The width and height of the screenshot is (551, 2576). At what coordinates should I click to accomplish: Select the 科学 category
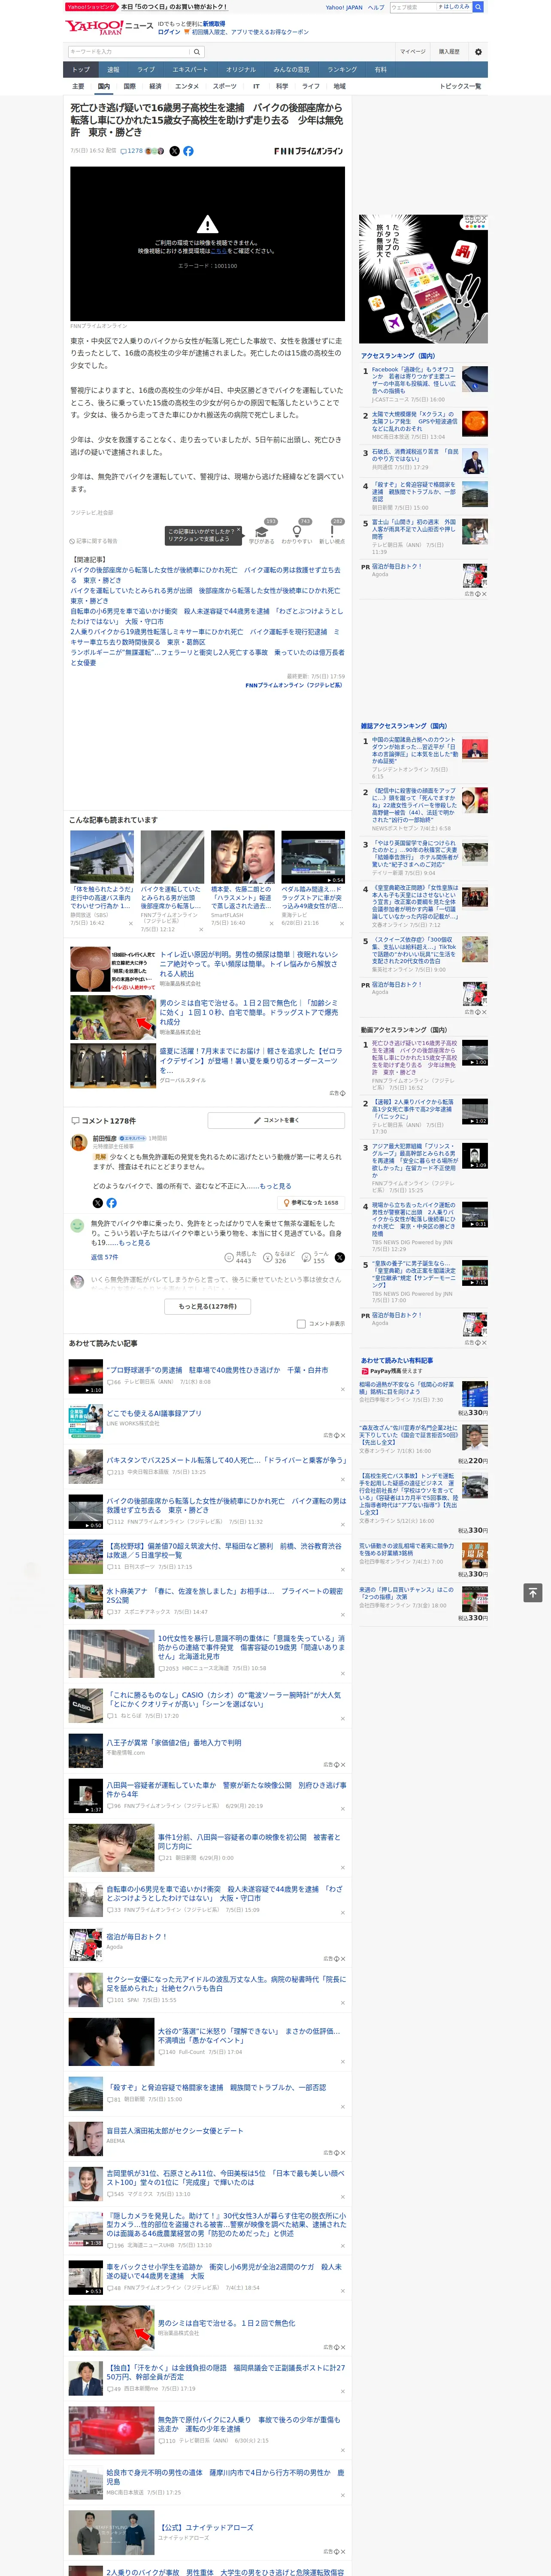click(282, 87)
